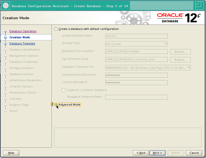Click the window menu icon in title bar
Image resolution: width=206 pixels, height=158 pixels.
pyautogui.click(x=6, y=6)
